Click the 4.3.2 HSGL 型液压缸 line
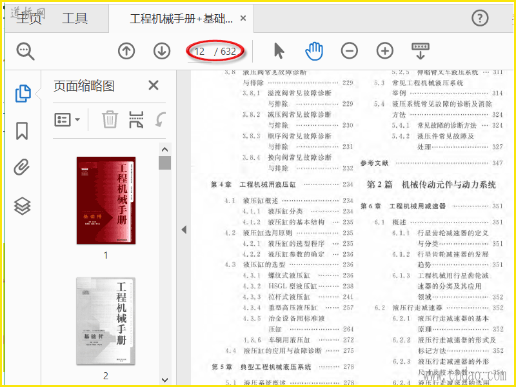Screen dimensions: 516x387 point(298,286)
